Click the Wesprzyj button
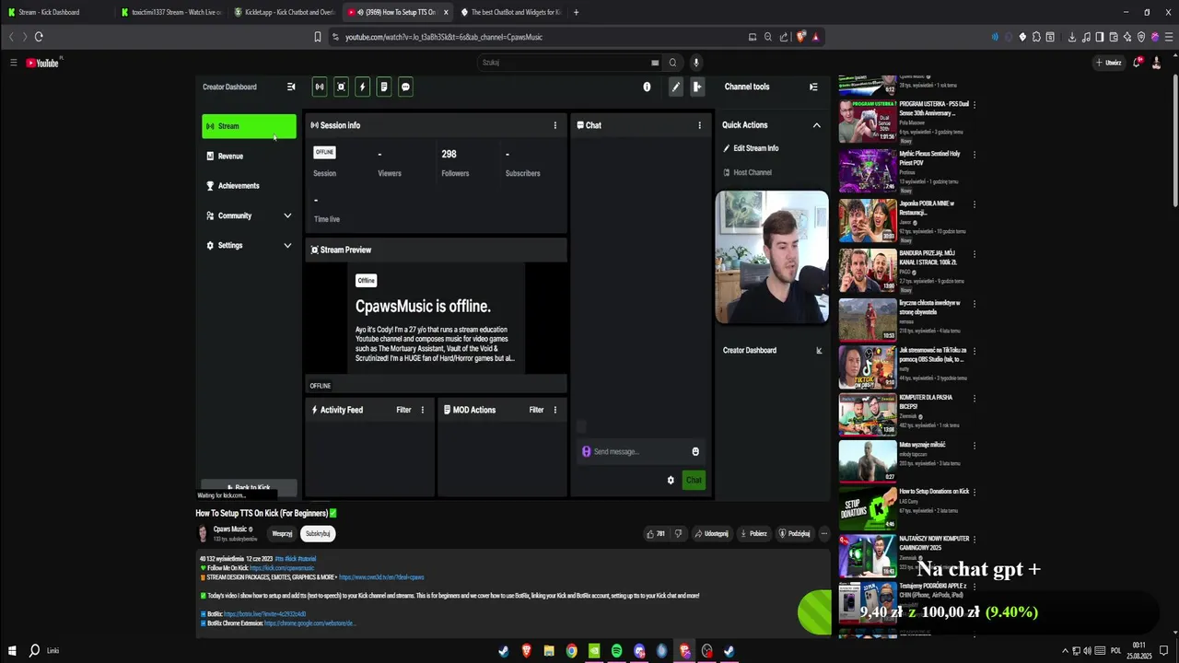This screenshot has width=1179, height=663. pyautogui.click(x=282, y=533)
